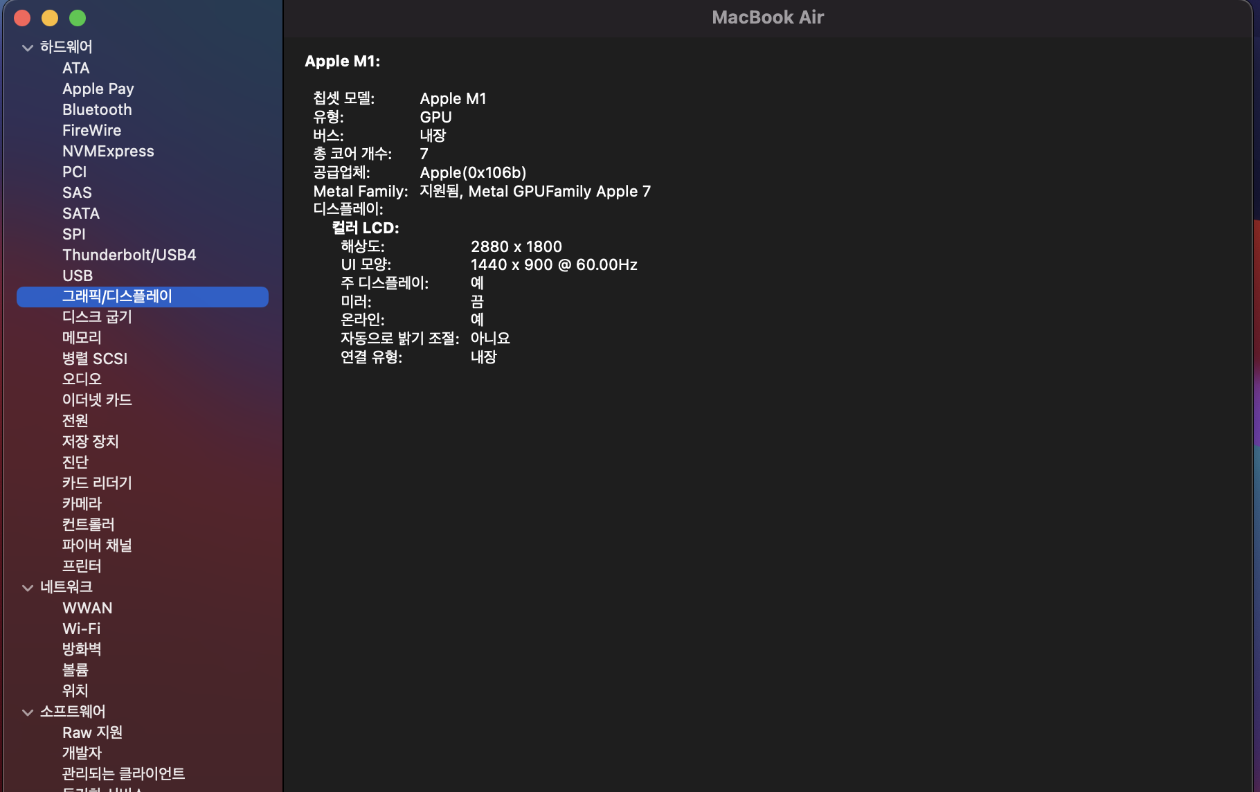Select 저장 장치 in the sidebar

(x=90, y=442)
